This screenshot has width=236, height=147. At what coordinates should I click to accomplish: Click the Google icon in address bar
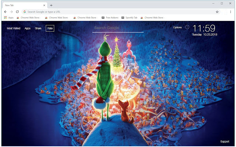(25, 12)
